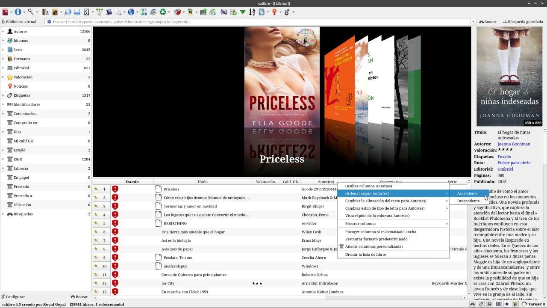Screen dimensions: 547x308
Task: Select Descendente sort order
Action: pyautogui.click(x=468, y=201)
